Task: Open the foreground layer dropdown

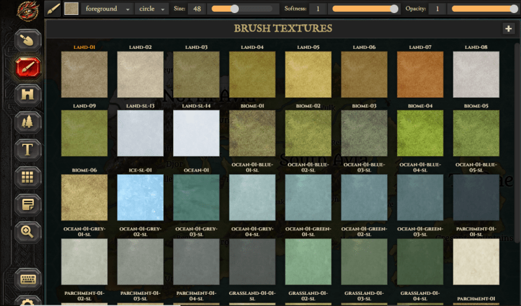Action: [107, 9]
